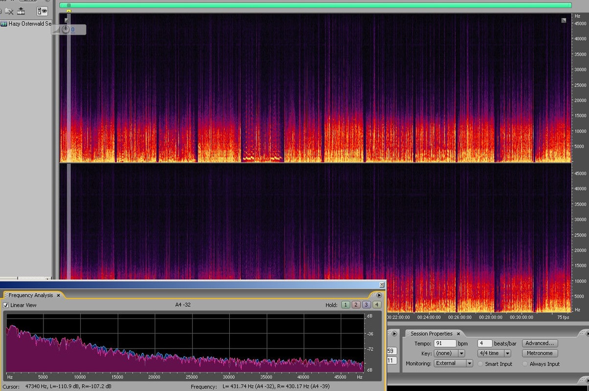Open the Monitoring External dropdown
589x391 pixels.
point(454,364)
